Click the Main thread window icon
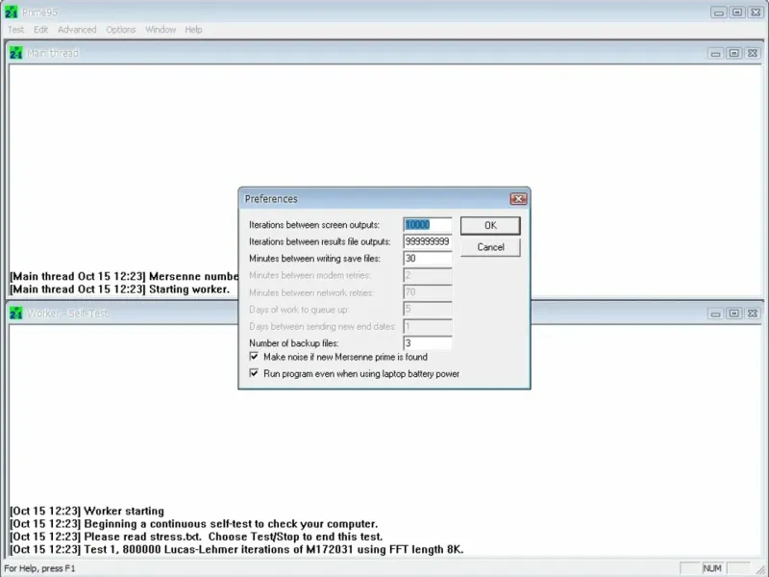This screenshot has width=769, height=577. [x=15, y=53]
